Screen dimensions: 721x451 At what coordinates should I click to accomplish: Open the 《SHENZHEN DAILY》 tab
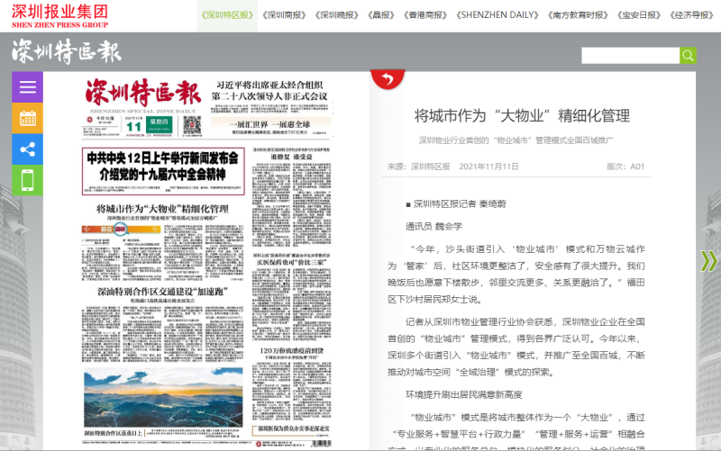[497, 15]
